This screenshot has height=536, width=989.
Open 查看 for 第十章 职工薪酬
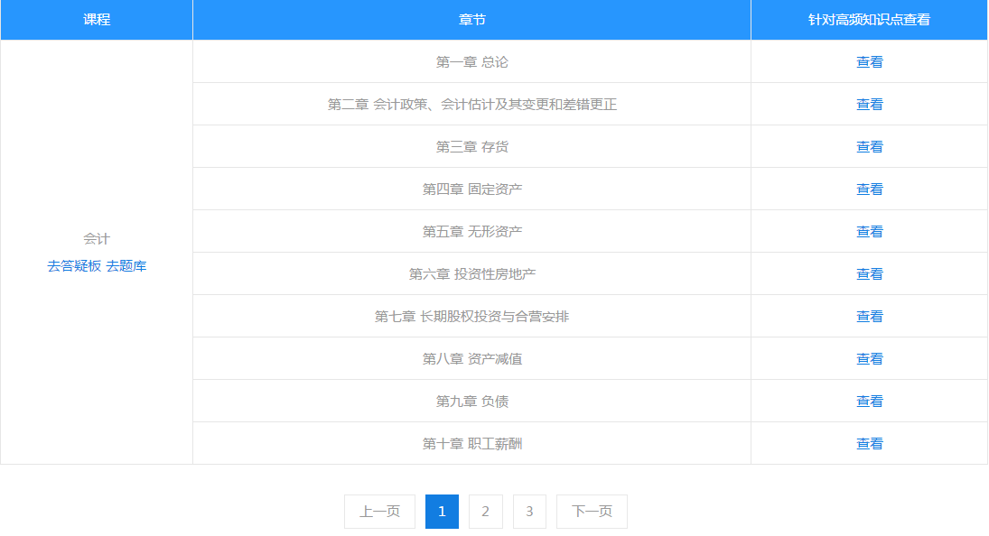coord(869,444)
